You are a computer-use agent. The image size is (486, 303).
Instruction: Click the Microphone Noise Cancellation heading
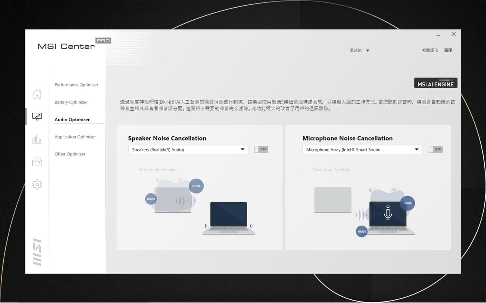[347, 138]
